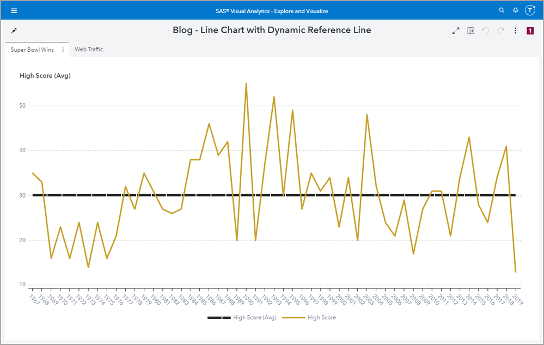The image size is (544, 345).
Task: Expand the report to full screen
Action: (x=456, y=31)
